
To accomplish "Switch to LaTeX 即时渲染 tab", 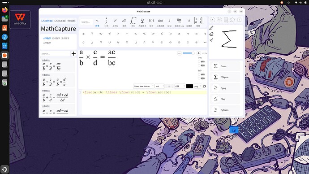I will (x=47, y=21).
